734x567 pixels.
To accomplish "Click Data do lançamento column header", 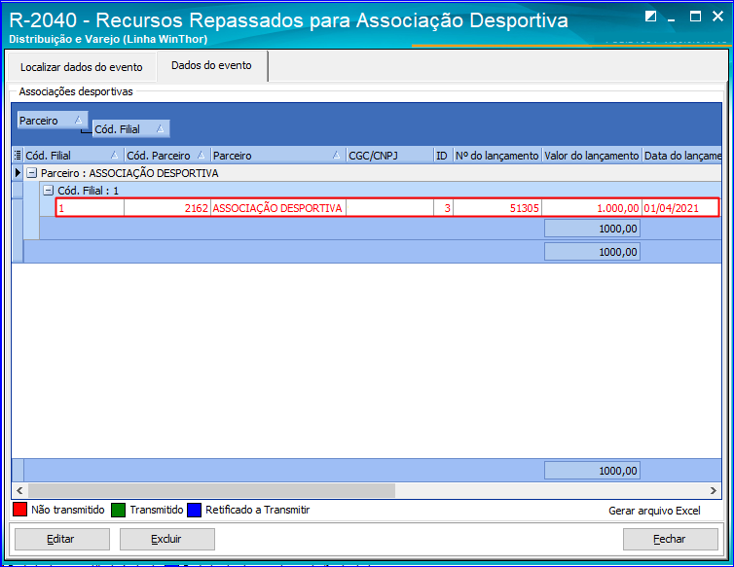I will pyautogui.click(x=681, y=156).
